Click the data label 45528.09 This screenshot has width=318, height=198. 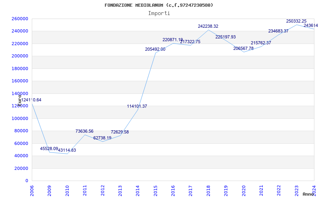[x=49, y=149]
